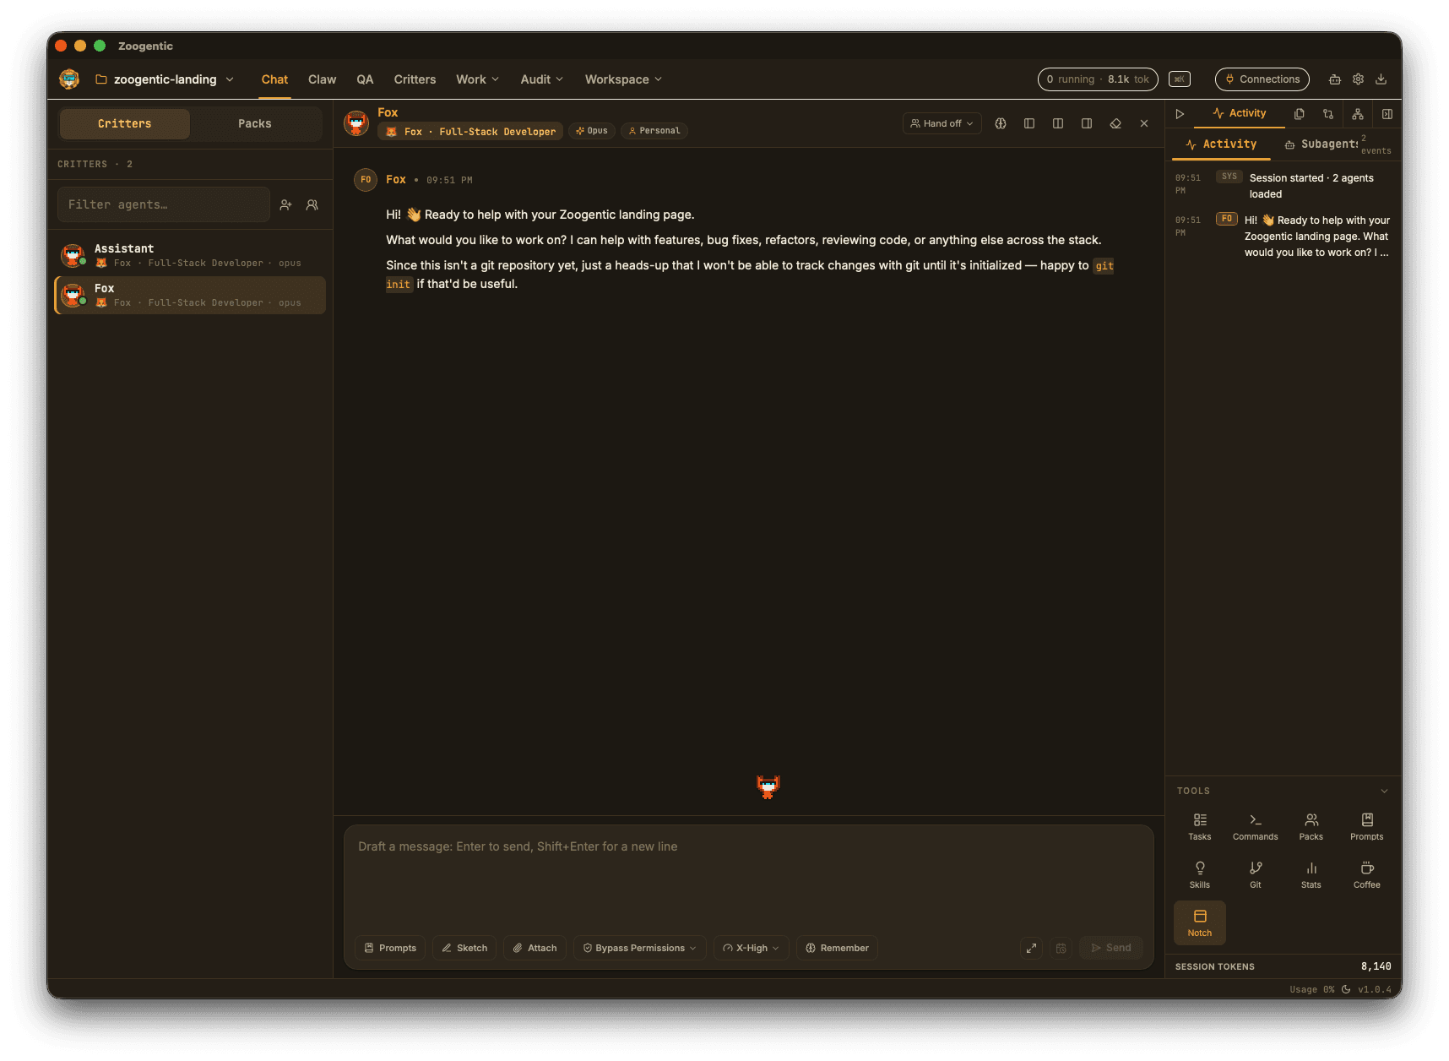Open the Stats tool

click(x=1311, y=875)
